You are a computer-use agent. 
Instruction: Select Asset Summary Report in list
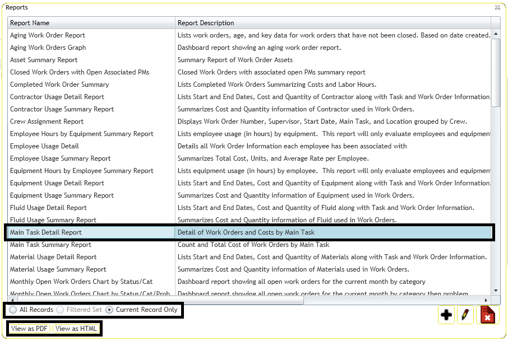pyautogui.click(x=44, y=60)
